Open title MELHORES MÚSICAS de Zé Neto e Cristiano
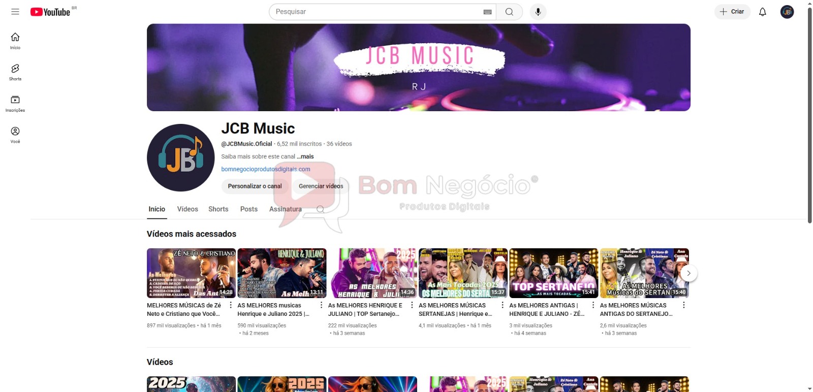Viewport: 813px width, 392px height. coord(184,310)
